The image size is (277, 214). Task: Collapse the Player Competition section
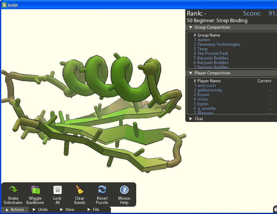[x=191, y=73]
